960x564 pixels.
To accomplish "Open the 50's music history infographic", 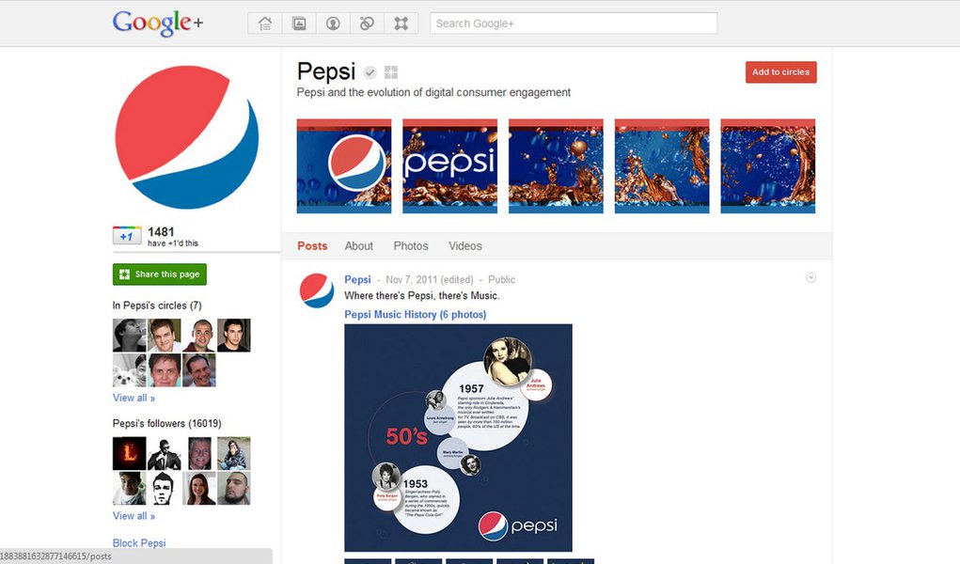I will pyautogui.click(x=458, y=438).
